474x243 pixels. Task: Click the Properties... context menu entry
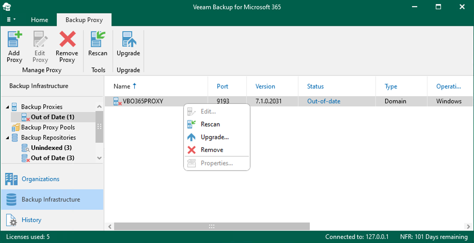(x=217, y=163)
